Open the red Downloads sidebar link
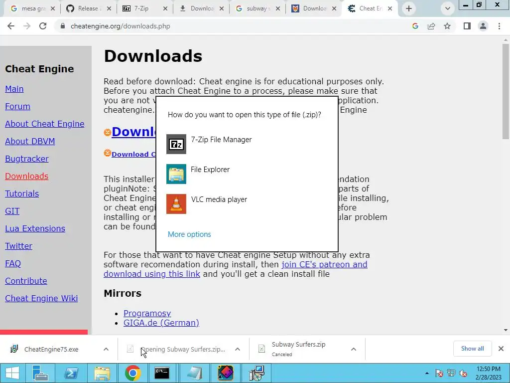510x383 pixels. (x=27, y=176)
